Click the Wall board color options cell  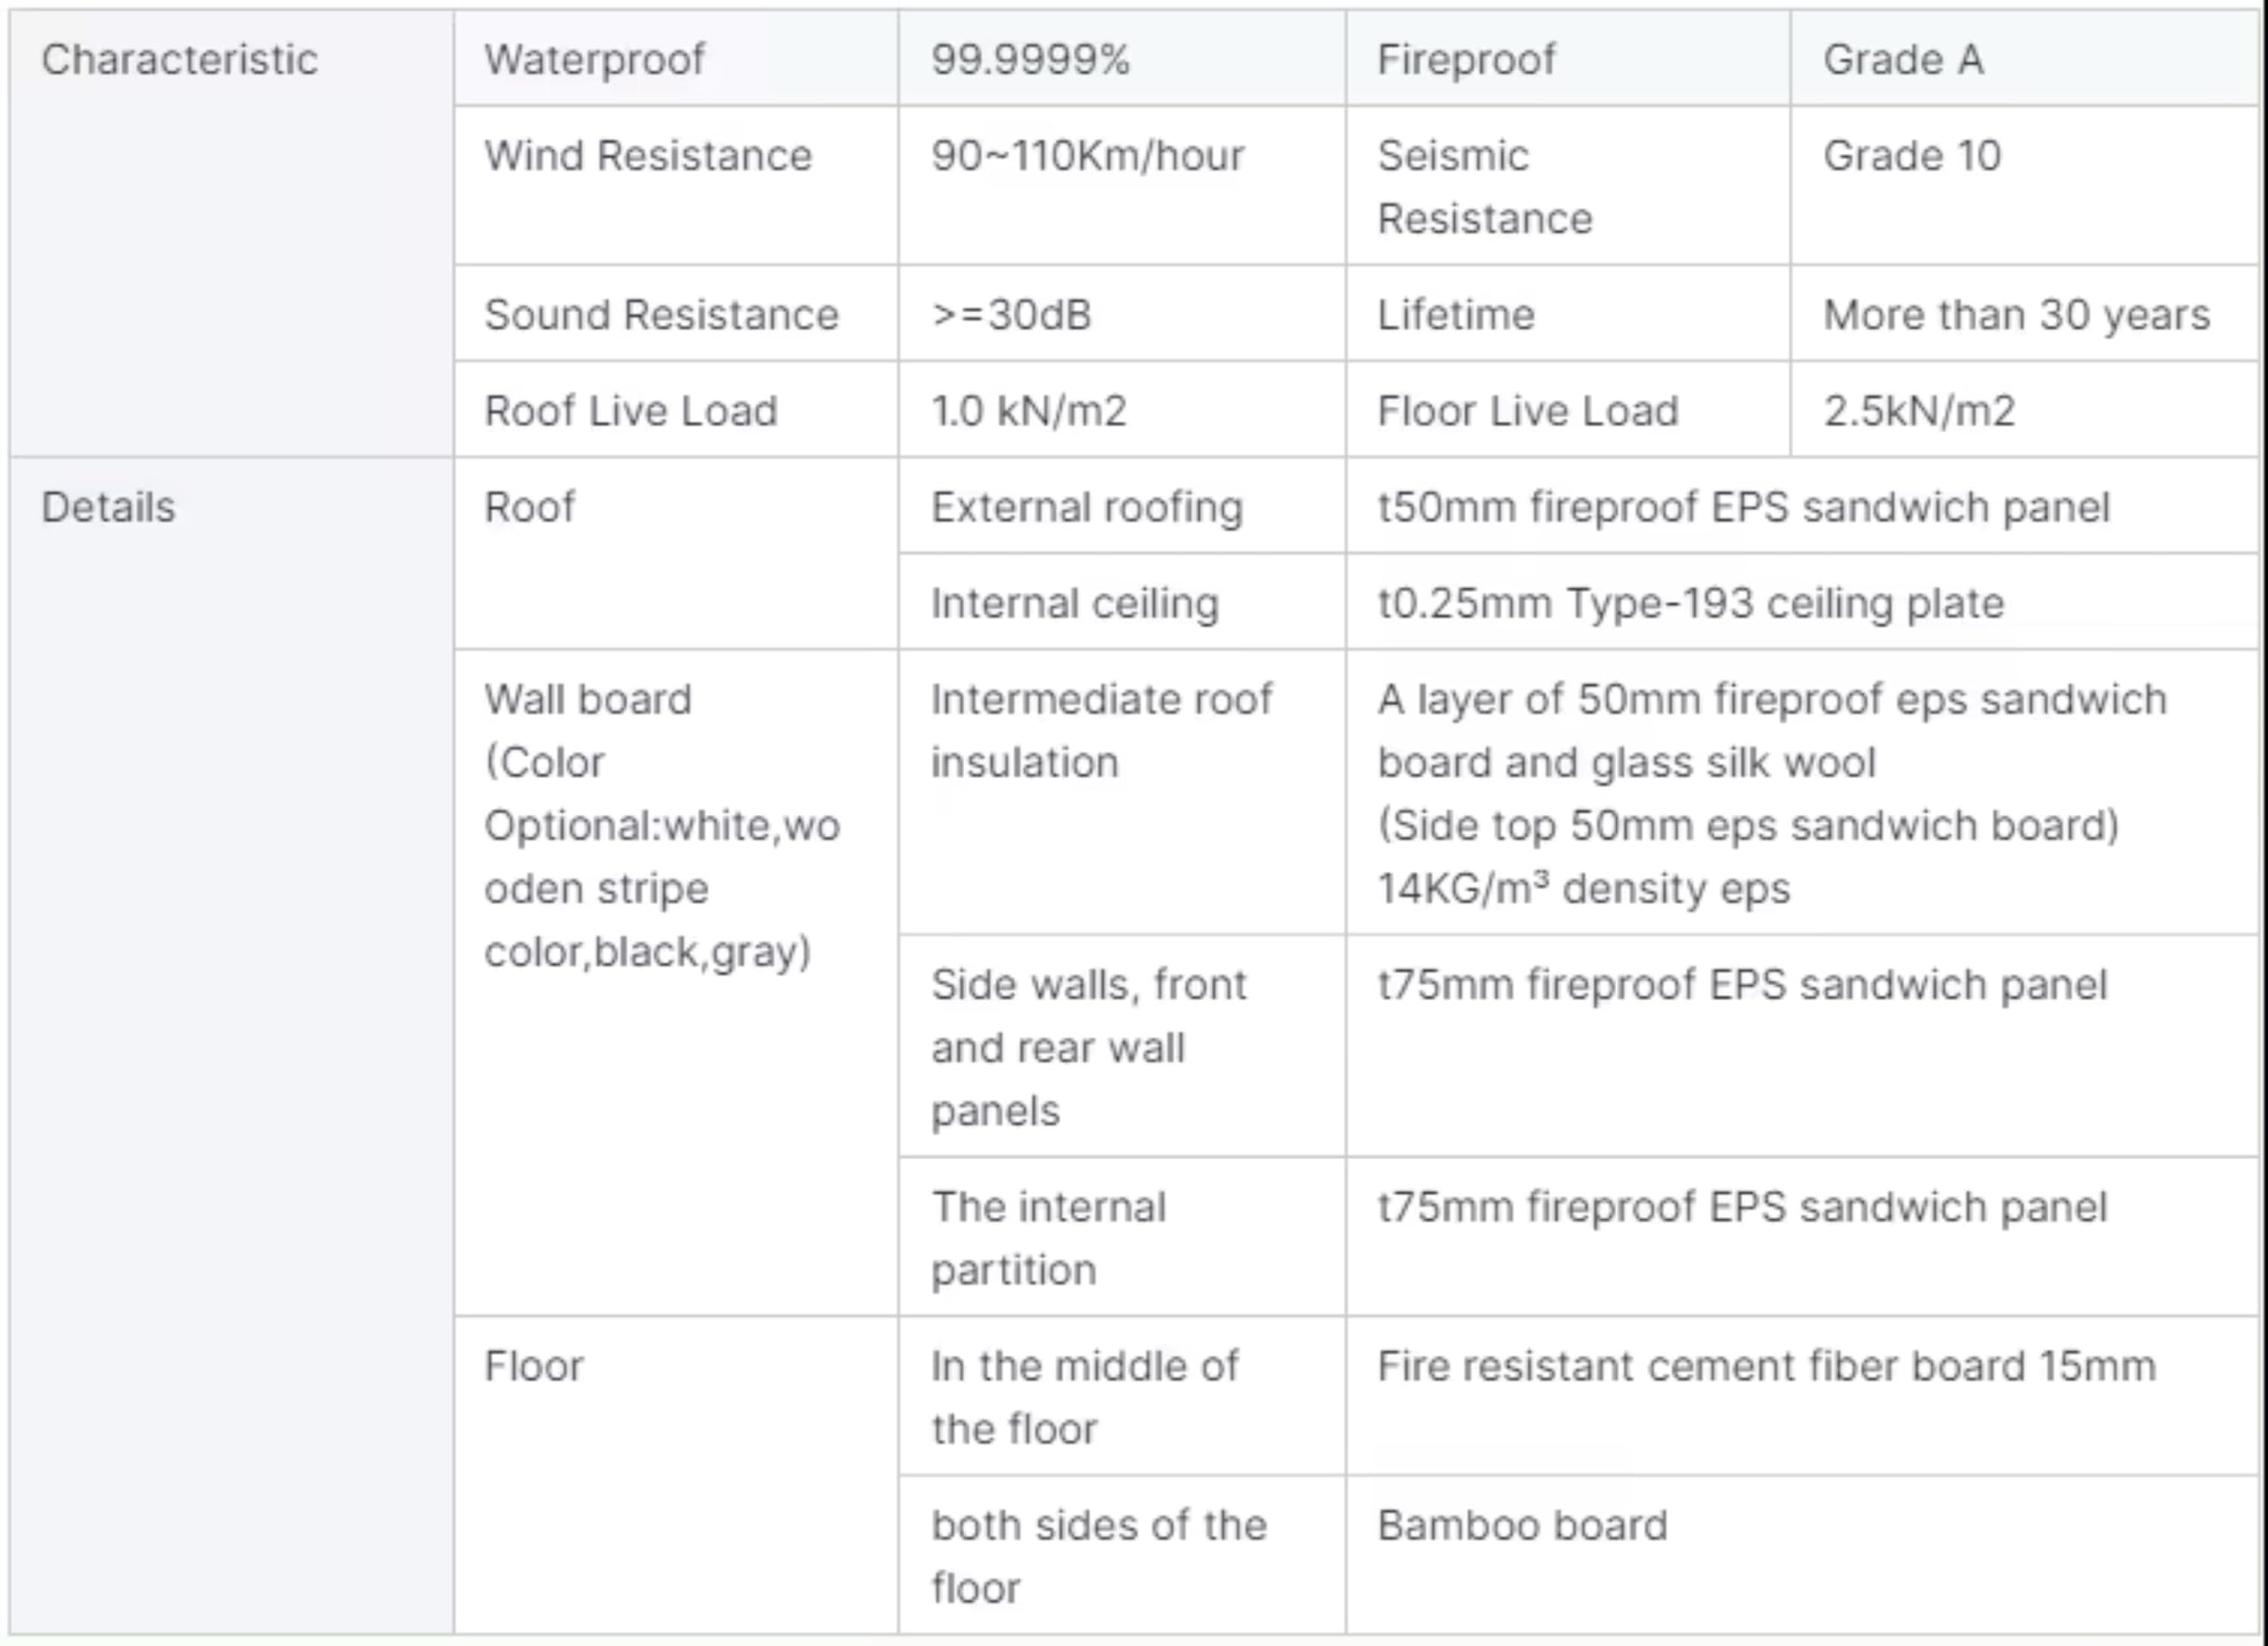click(x=676, y=982)
